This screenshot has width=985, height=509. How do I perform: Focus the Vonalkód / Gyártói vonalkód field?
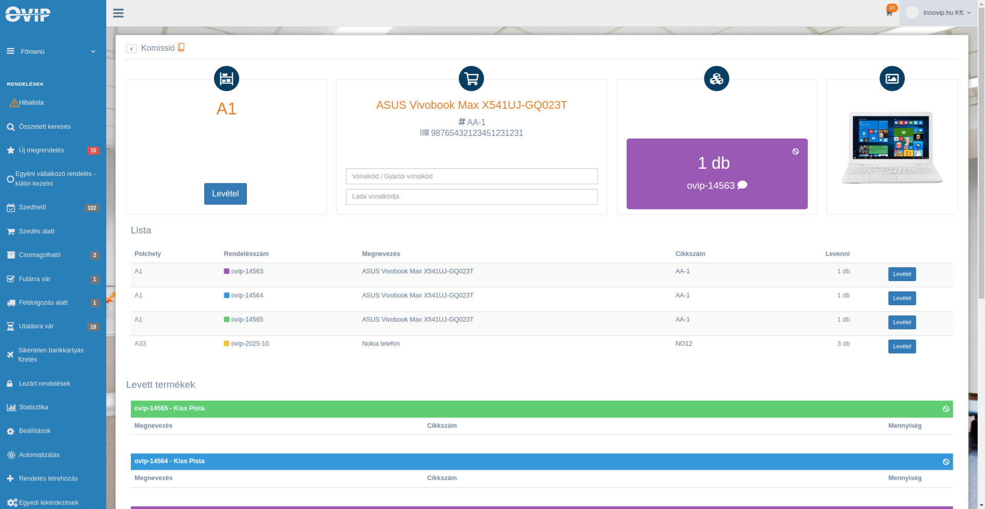pyautogui.click(x=472, y=176)
